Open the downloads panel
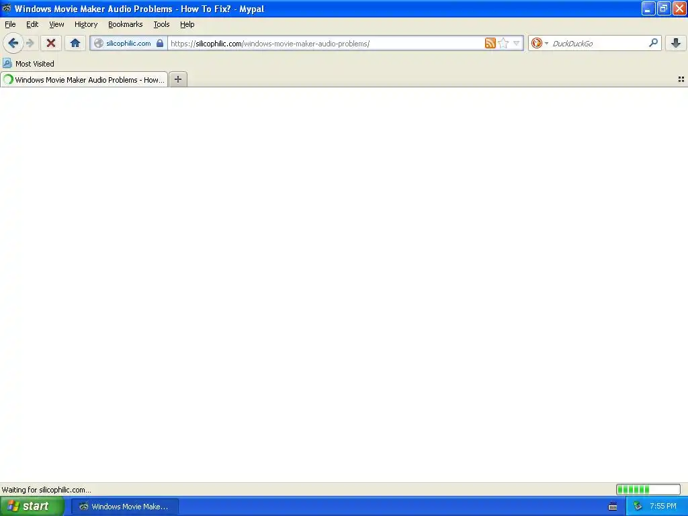The height and width of the screenshot is (516, 688). 676,43
